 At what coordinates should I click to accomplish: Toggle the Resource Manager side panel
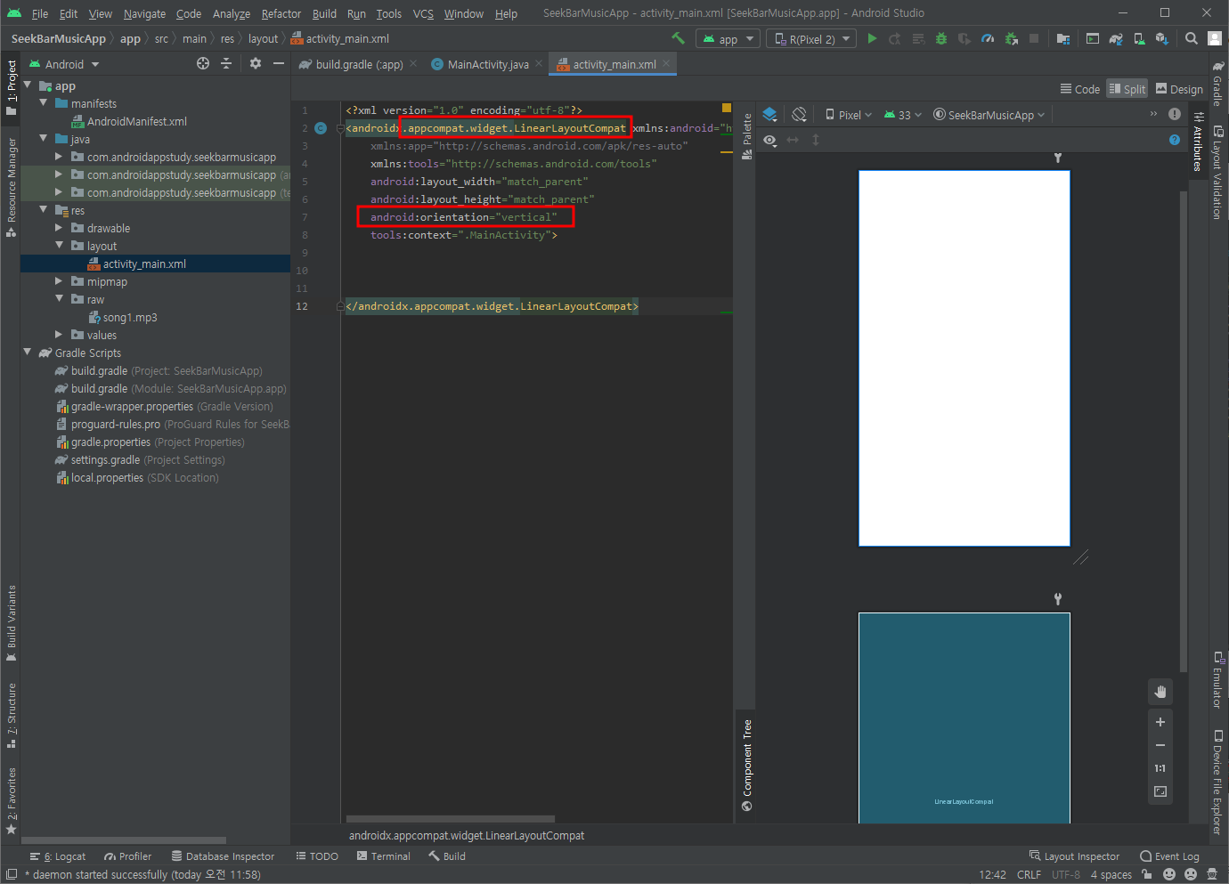(x=11, y=187)
